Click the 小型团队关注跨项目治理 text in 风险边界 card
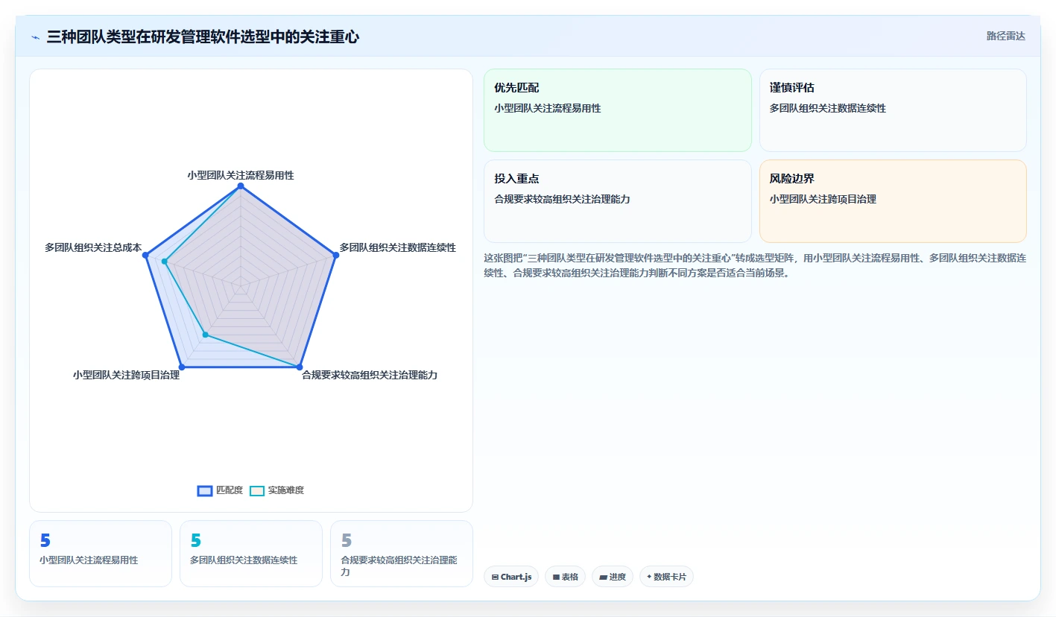Viewport: 1056px width, 617px height. point(823,199)
